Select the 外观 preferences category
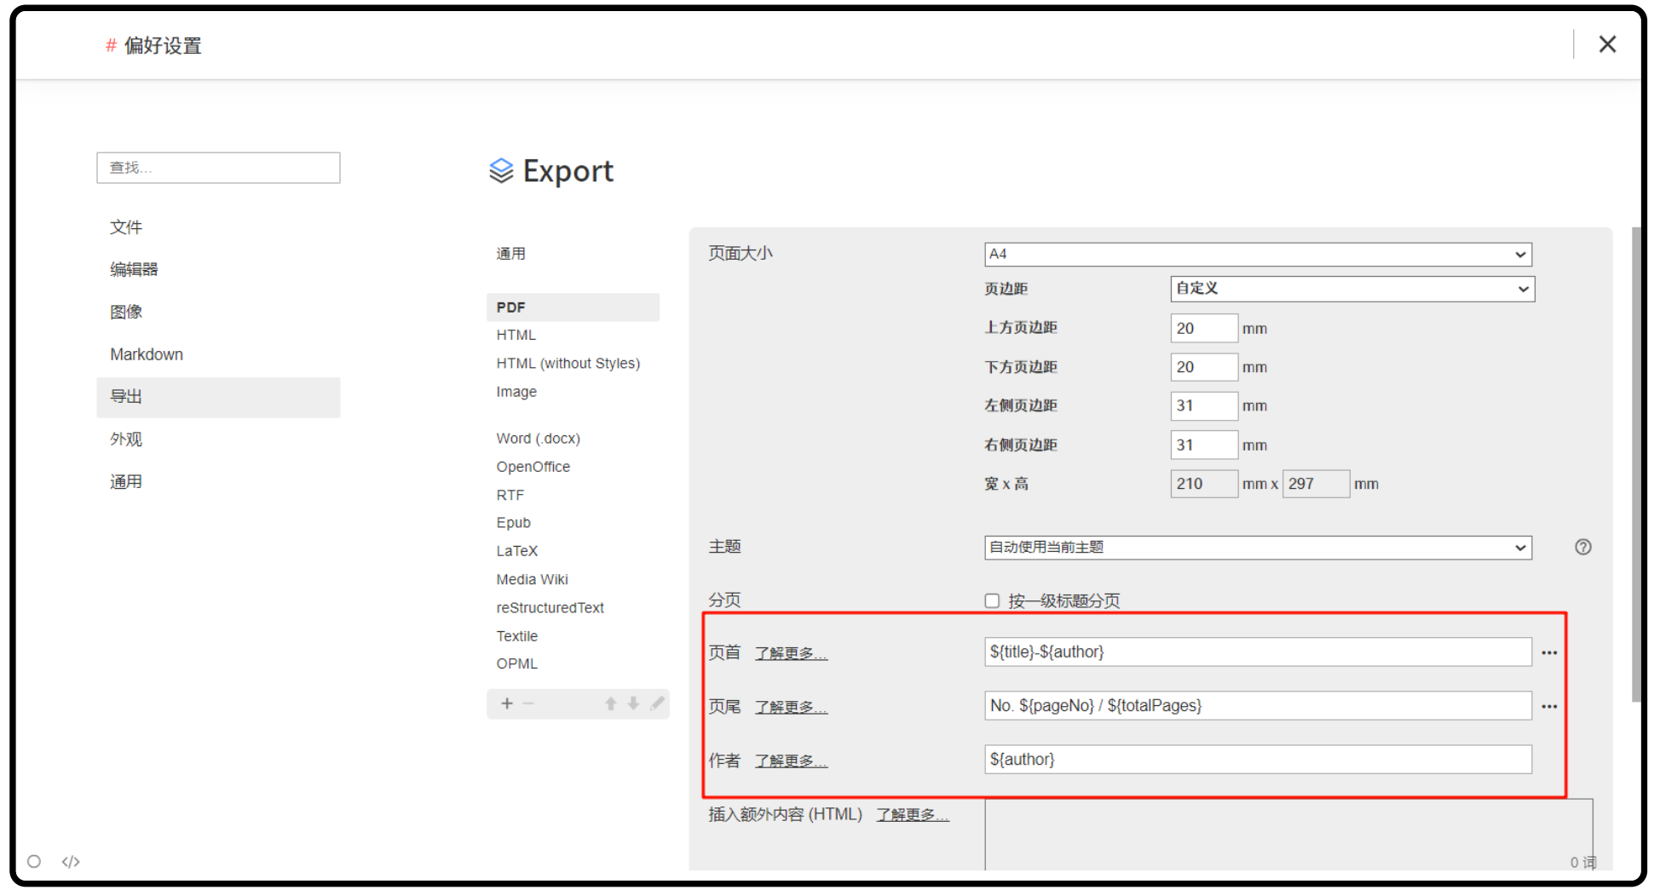1660x890 pixels. point(126,439)
